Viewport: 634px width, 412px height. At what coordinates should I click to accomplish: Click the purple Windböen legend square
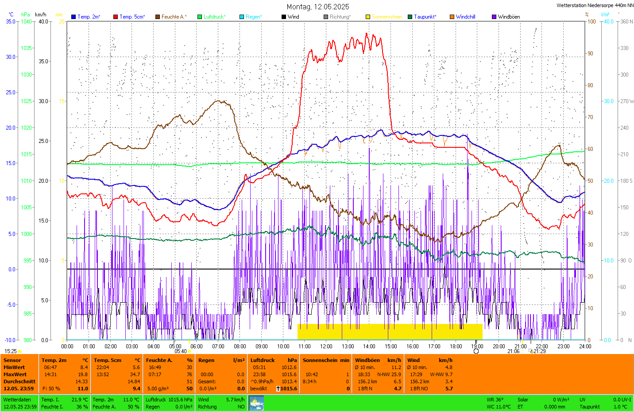[494, 17]
